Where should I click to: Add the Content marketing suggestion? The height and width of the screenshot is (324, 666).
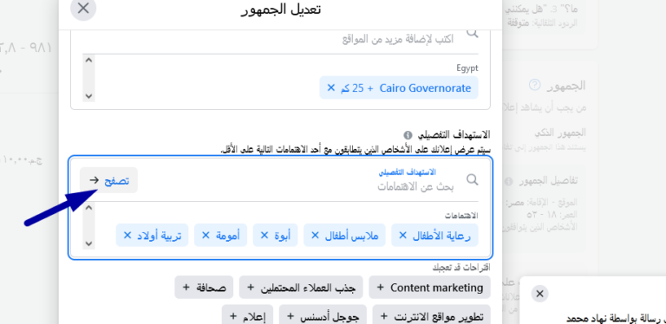[x=429, y=288]
